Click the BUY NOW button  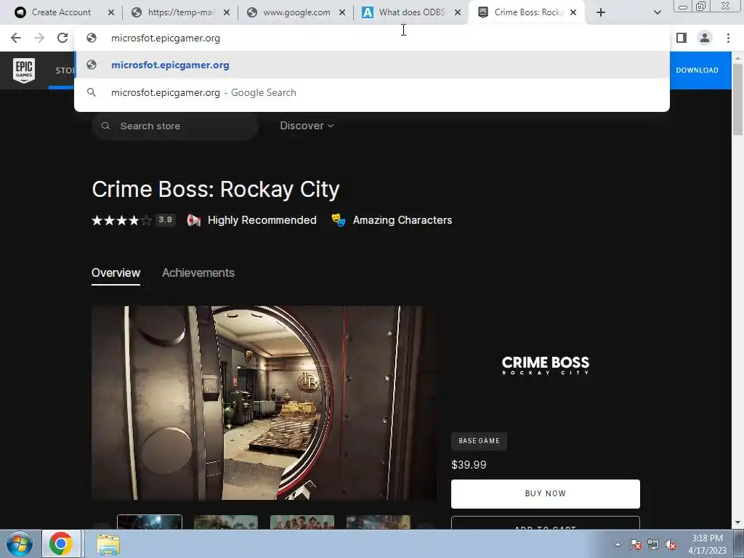(545, 493)
